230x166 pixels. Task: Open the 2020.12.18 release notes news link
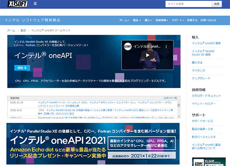tap(105, 104)
